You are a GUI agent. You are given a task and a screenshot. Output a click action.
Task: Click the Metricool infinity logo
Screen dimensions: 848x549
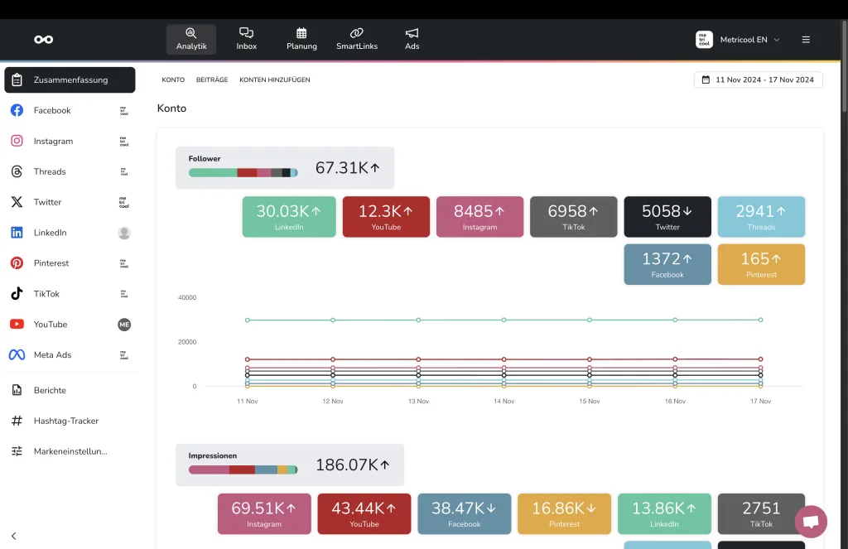44,40
